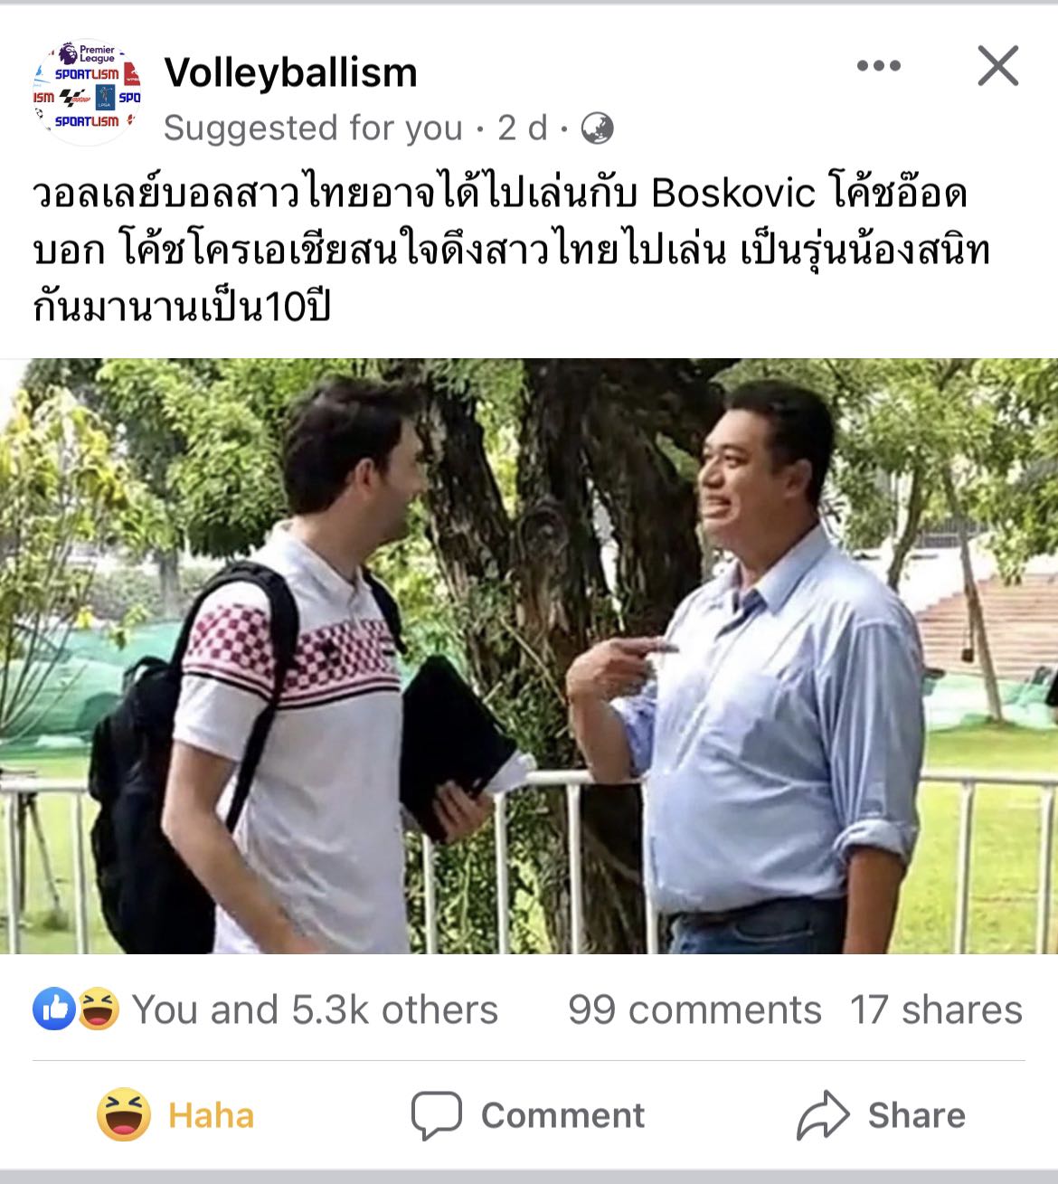Open the photo of two men talking
1058x1184 pixels.
click(x=529, y=657)
